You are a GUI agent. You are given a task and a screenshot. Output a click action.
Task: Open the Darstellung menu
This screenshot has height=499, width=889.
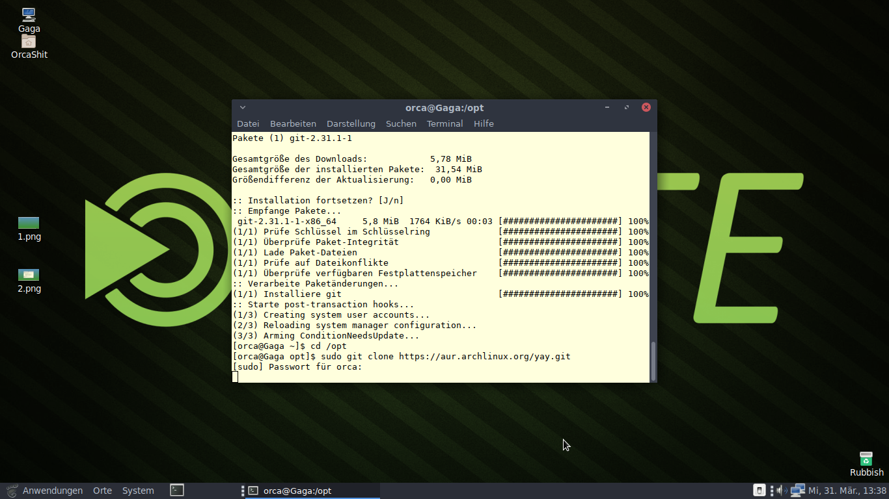[351, 123]
